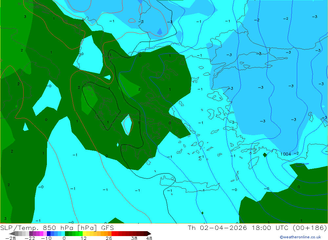Click the '48' legend scale label

pyautogui.click(x=149, y=238)
